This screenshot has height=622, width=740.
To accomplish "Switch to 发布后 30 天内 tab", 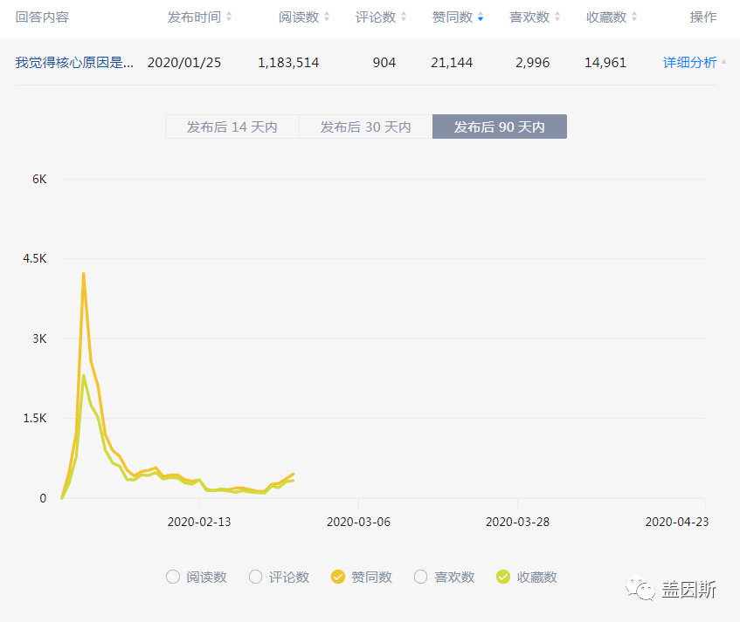I will pyautogui.click(x=366, y=126).
